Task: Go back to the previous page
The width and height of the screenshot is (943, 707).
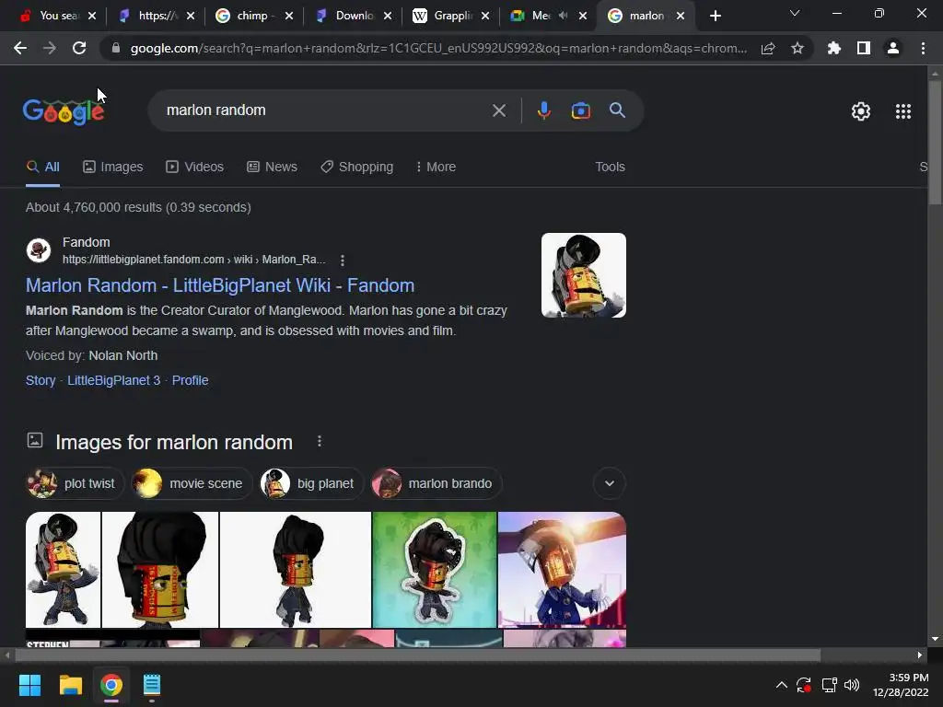Action: tap(20, 48)
